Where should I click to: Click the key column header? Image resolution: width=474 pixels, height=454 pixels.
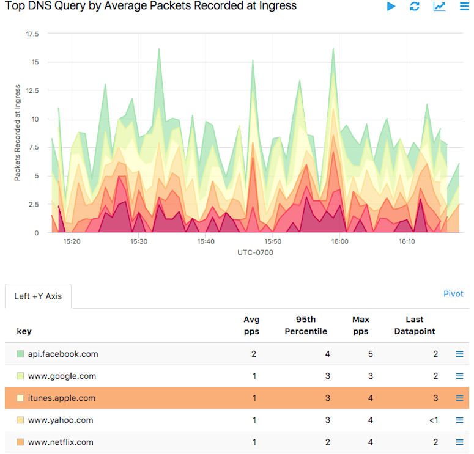(24, 331)
